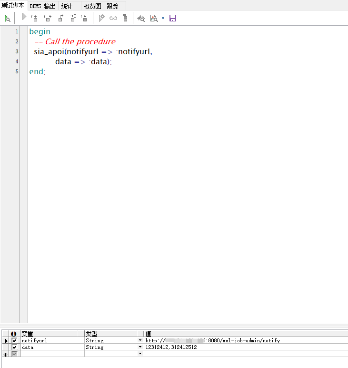
Task: Select the data variable name cell
Action: click(x=52, y=347)
